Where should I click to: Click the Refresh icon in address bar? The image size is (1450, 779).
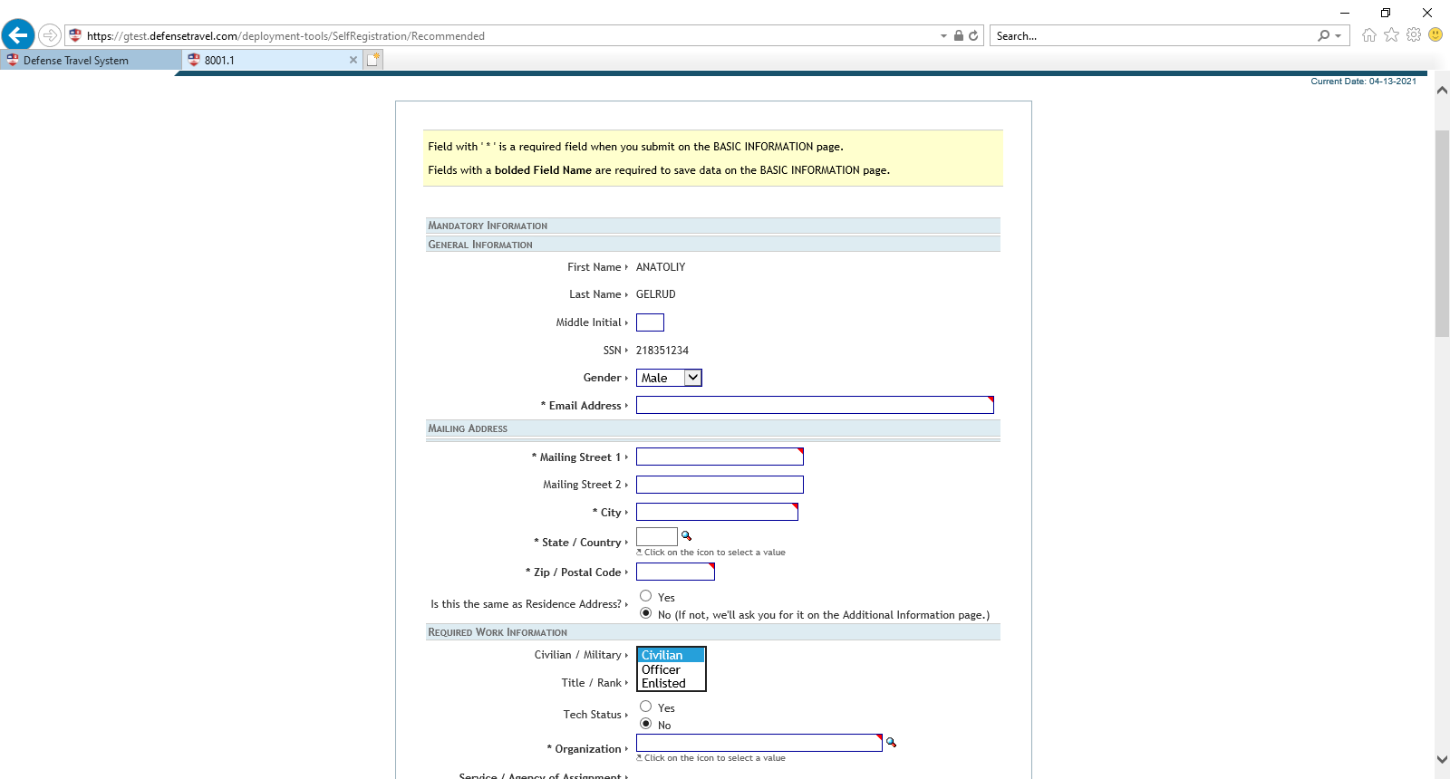(x=973, y=35)
